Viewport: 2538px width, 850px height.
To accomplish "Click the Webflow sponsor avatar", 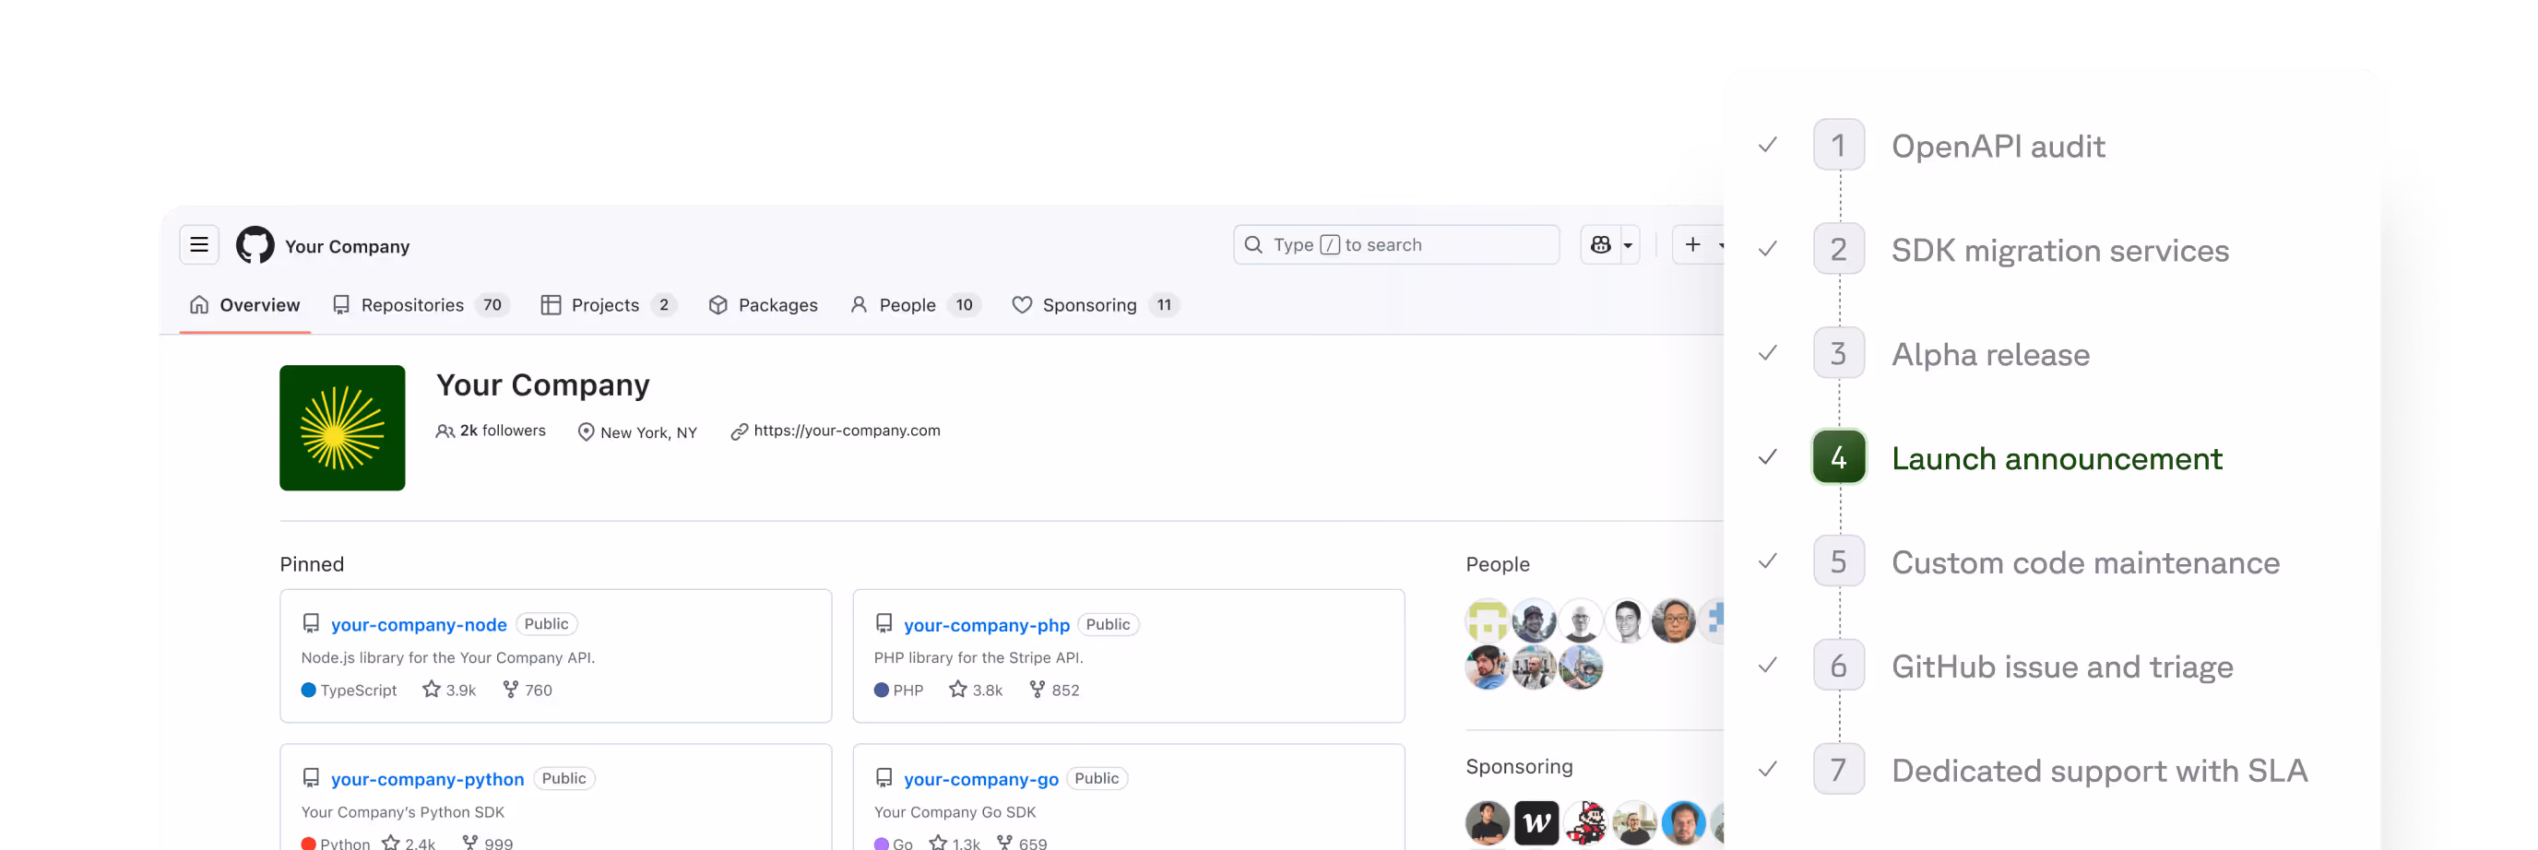I will click(x=1536, y=822).
